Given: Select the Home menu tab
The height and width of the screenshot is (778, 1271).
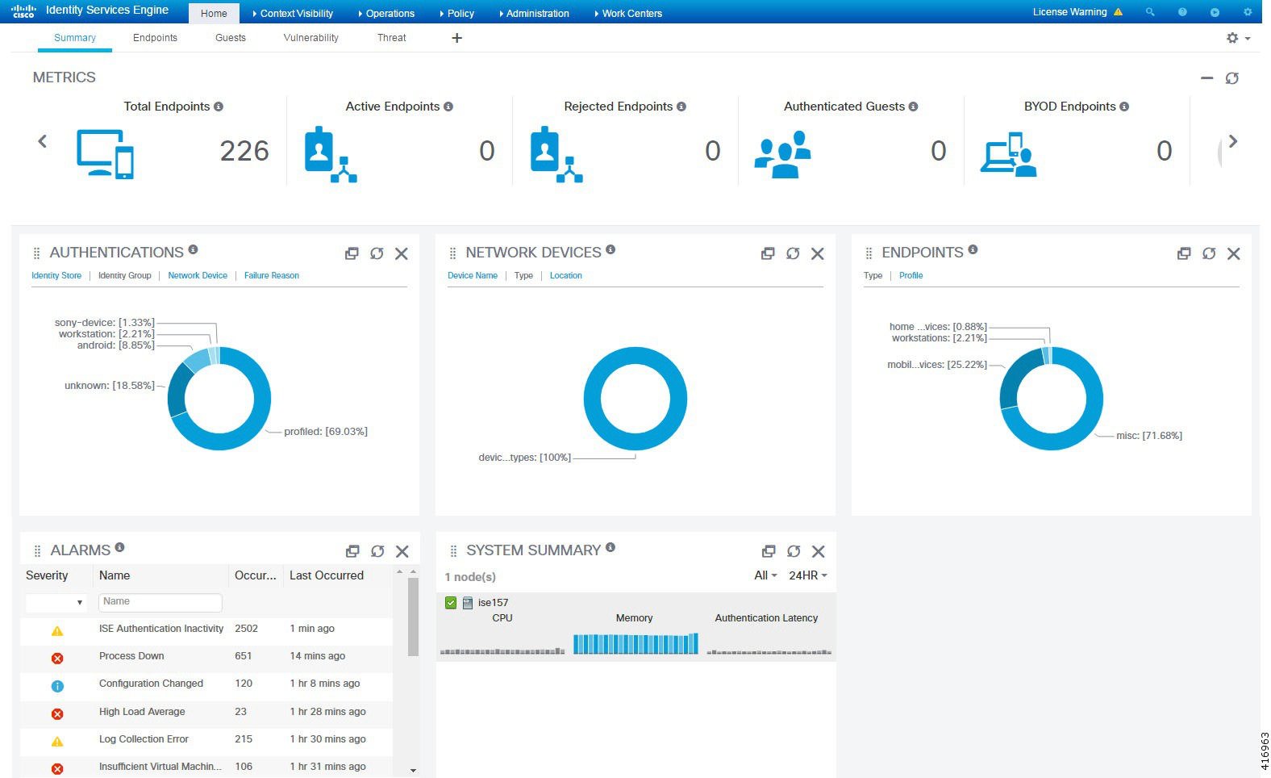Looking at the screenshot, I should (x=214, y=14).
